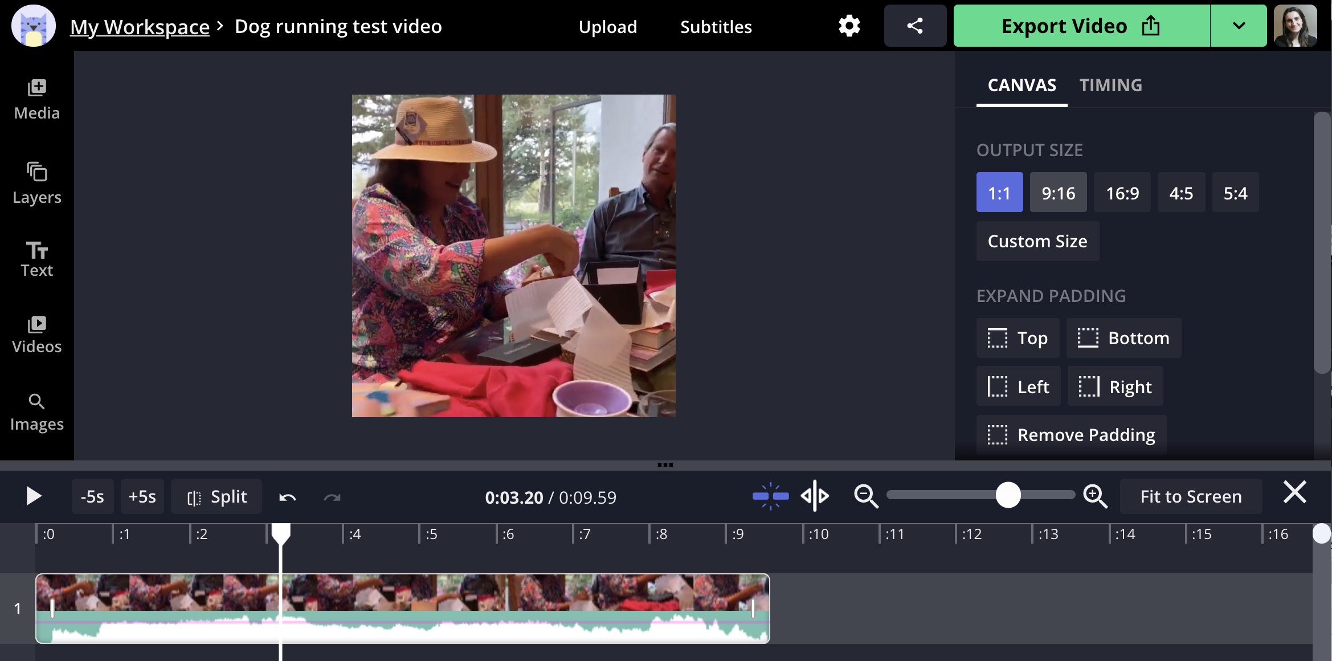Click the zoom out magnifier icon
Viewport: 1332px width, 661px height.
coord(865,496)
